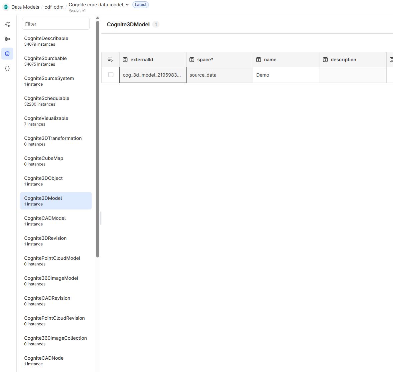Click the Latest version badge

click(x=140, y=5)
